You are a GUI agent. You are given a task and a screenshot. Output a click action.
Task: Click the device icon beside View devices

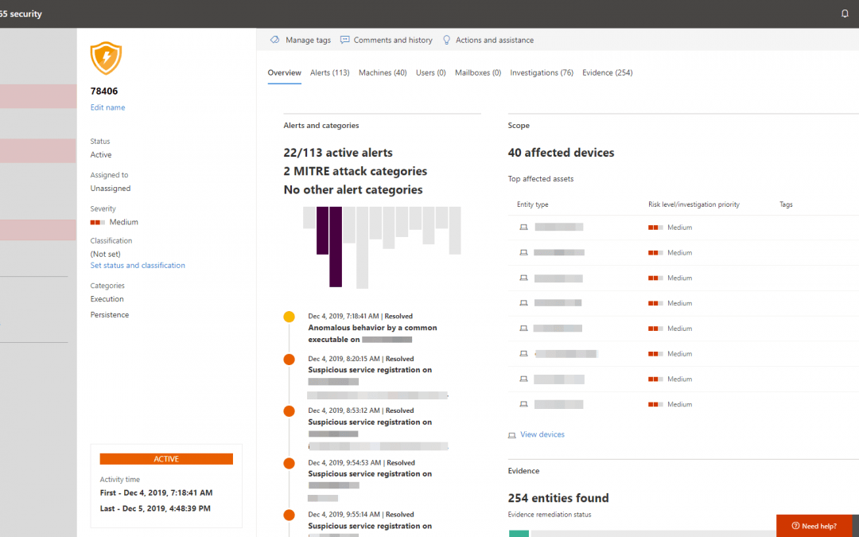pyautogui.click(x=512, y=434)
